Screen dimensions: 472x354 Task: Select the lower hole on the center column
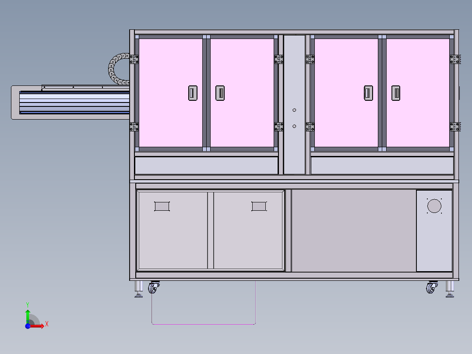tap(294, 126)
